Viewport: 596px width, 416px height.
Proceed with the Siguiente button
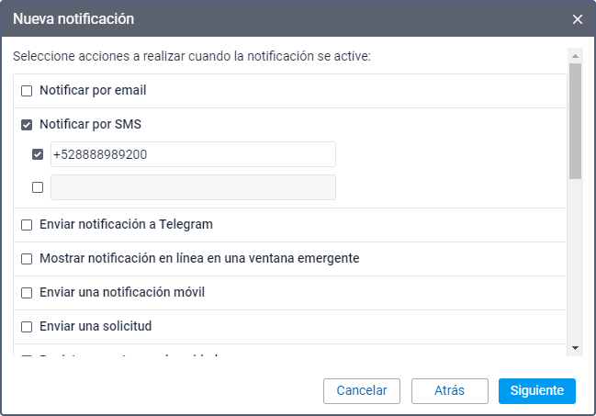point(536,390)
